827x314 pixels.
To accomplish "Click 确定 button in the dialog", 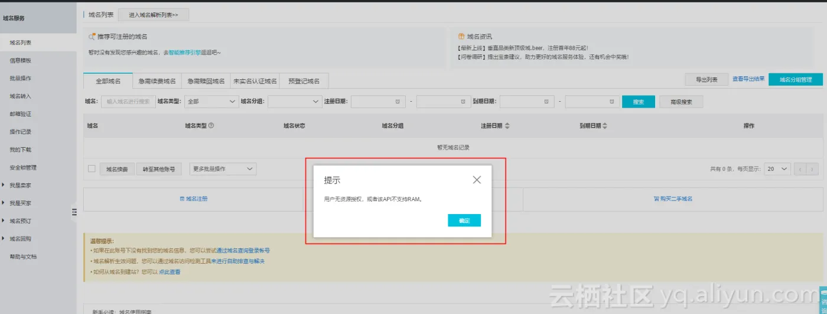I will (464, 221).
